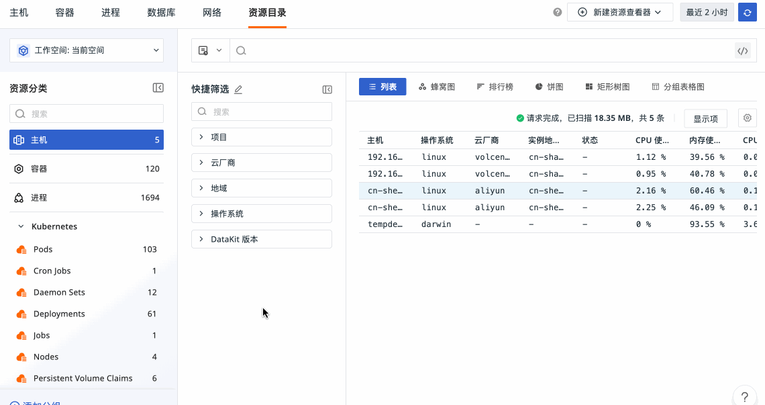Toggle the code query mode icon
The image size is (765, 405).
742,50
